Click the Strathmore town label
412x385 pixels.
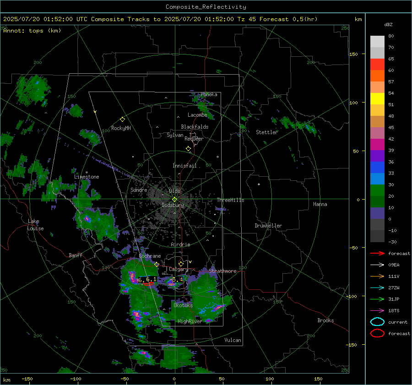point(222,271)
